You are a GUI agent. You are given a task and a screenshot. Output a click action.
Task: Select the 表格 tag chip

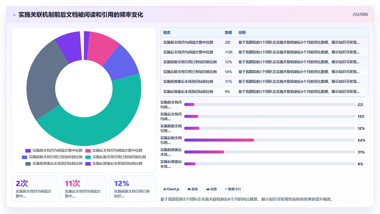(x=193, y=189)
